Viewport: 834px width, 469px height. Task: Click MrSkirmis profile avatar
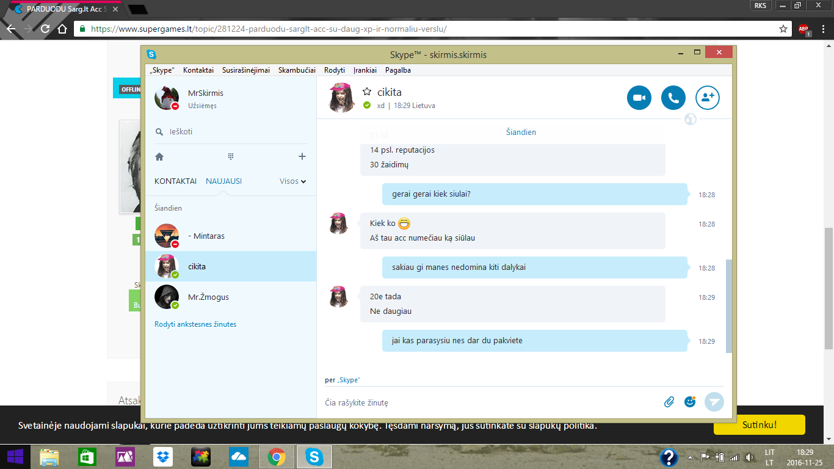(x=166, y=98)
